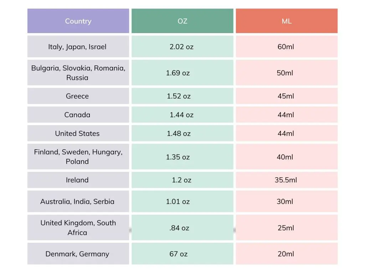Select the Denmark, Germany cell

pyautogui.click(x=77, y=254)
